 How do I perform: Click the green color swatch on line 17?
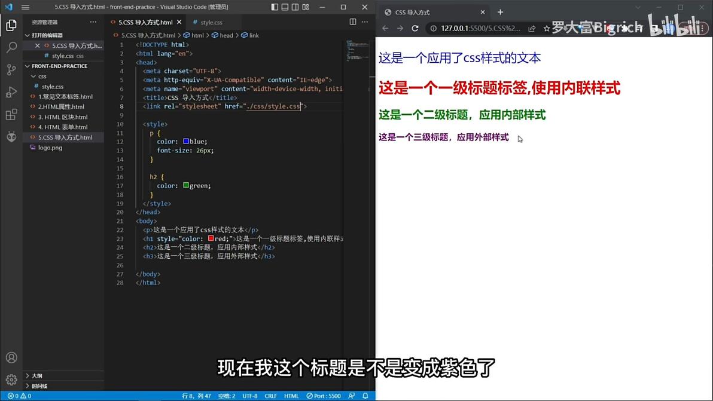click(x=186, y=185)
